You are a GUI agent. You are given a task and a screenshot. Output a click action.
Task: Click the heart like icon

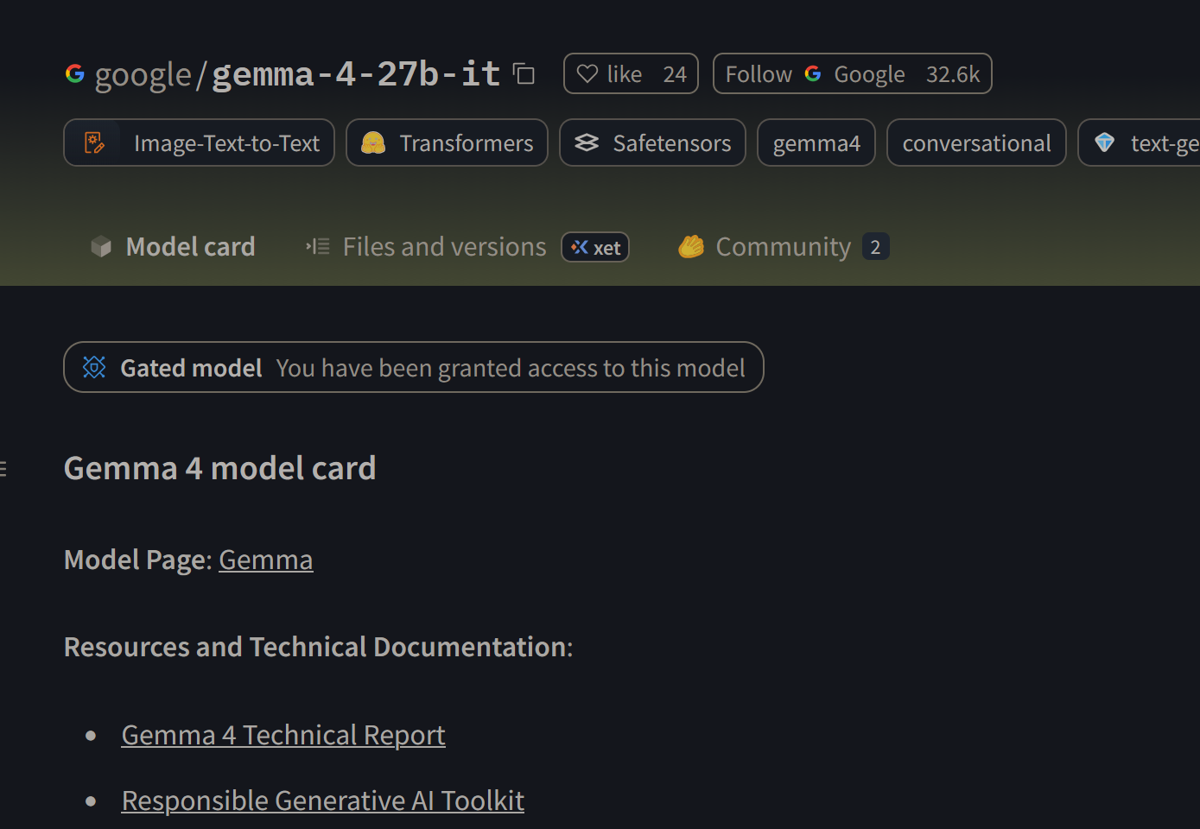coord(587,74)
